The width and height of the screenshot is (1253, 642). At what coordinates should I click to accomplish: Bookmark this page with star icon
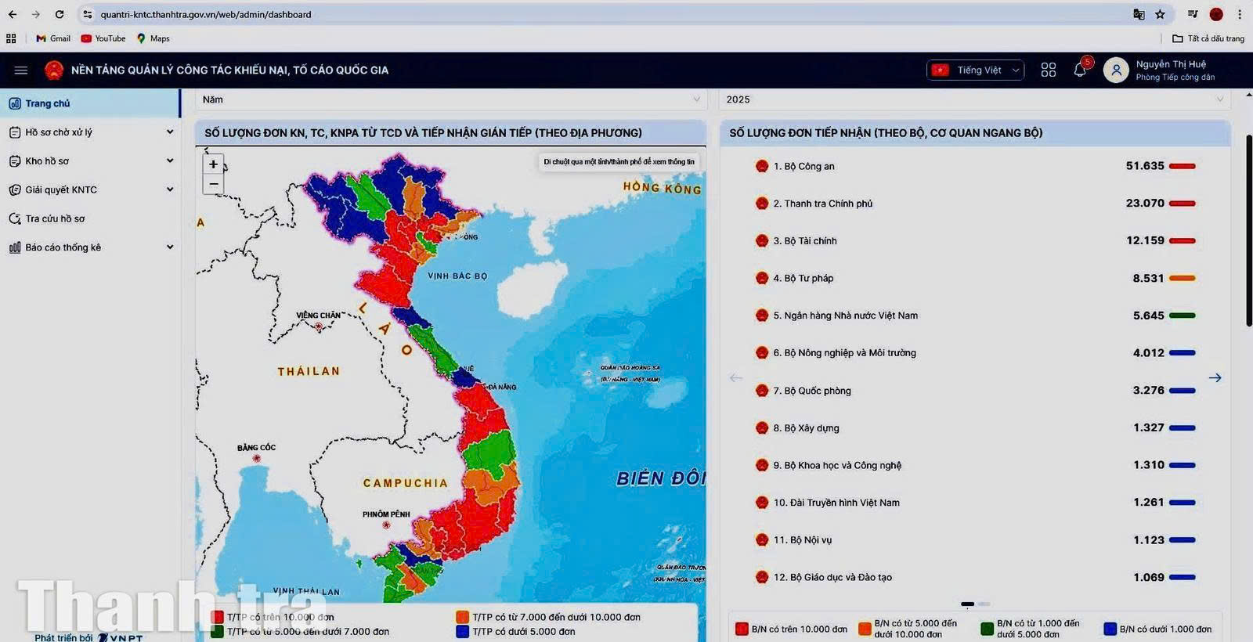click(x=1160, y=14)
